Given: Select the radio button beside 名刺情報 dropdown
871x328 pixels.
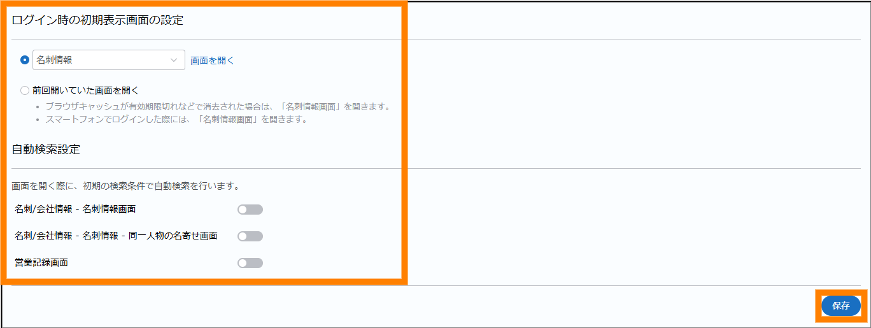Looking at the screenshot, I should point(25,60).
